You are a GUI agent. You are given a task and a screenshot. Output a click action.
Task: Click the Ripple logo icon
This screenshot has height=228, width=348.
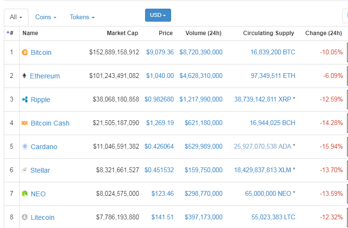click(25, 100)
